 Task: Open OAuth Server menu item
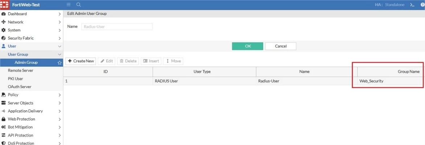32,87
